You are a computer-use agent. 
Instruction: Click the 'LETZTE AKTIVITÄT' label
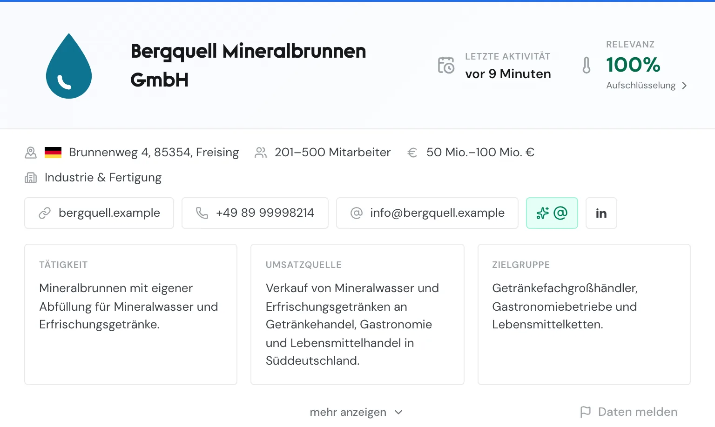[x=508, y=56]
